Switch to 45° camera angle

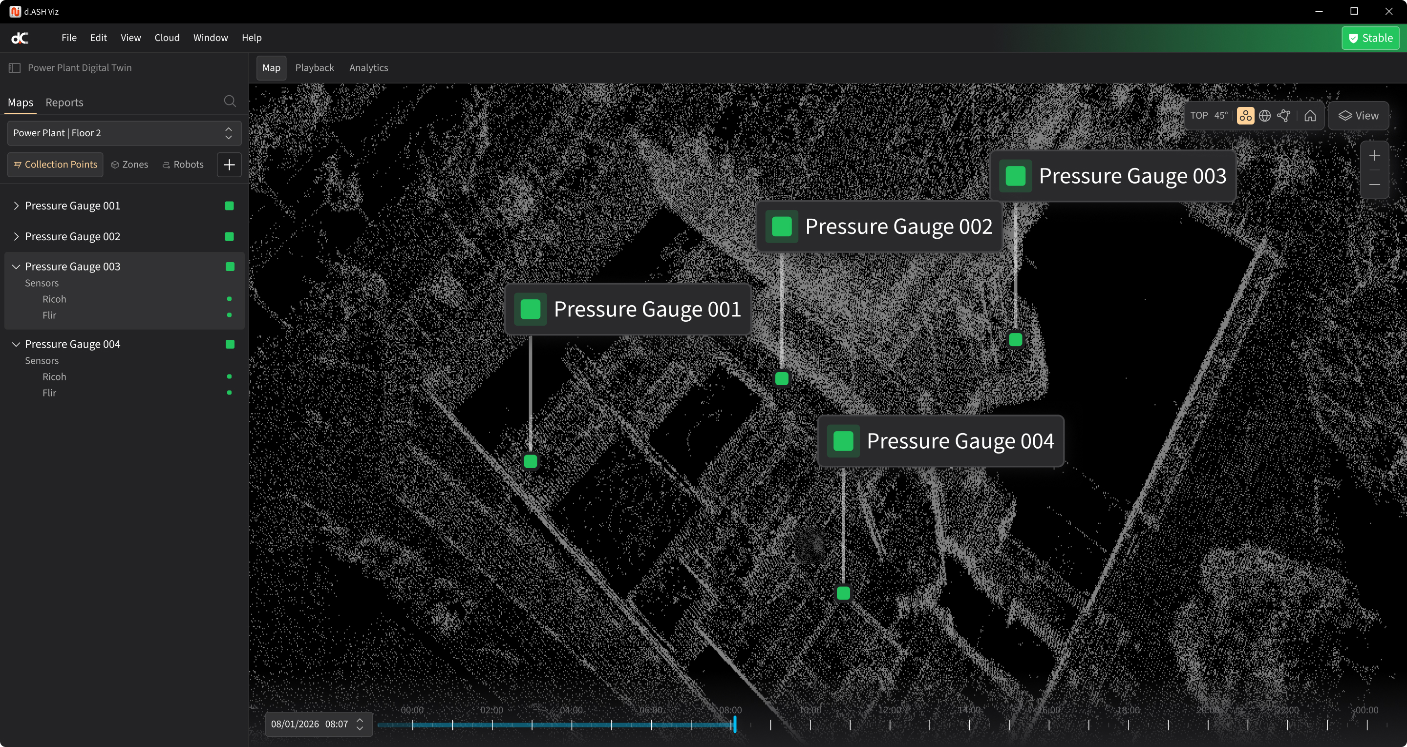pyautogui.click(x=1221, y=116)
